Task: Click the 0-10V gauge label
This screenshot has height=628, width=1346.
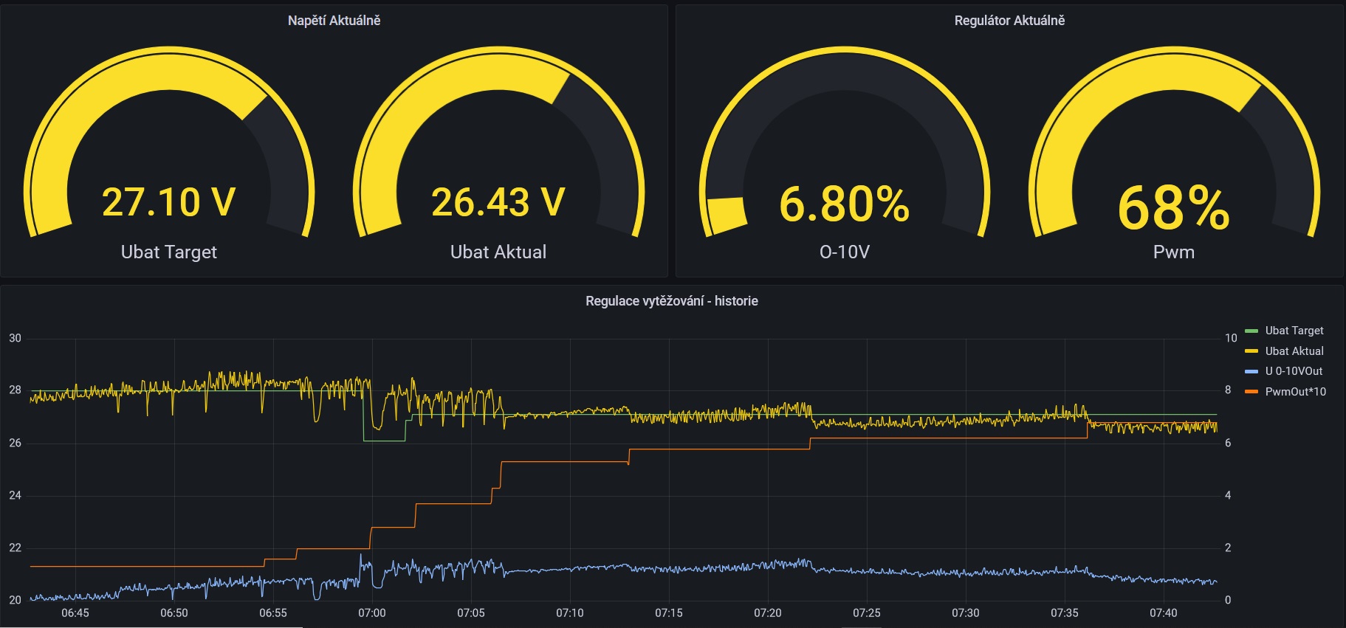Action: (x=845, y=252)
